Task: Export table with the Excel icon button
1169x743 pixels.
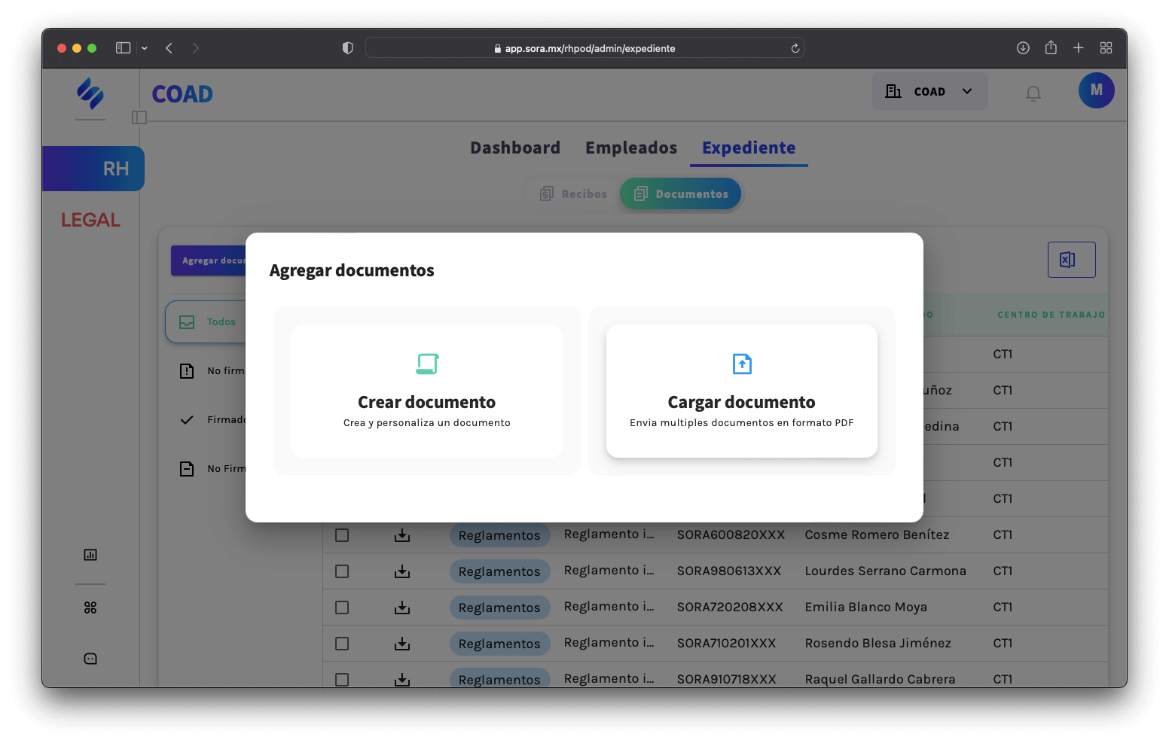Action: tap(1071, 260)
